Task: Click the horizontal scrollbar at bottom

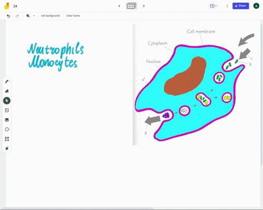Action: pyautogui.click(x=78, y=208)
